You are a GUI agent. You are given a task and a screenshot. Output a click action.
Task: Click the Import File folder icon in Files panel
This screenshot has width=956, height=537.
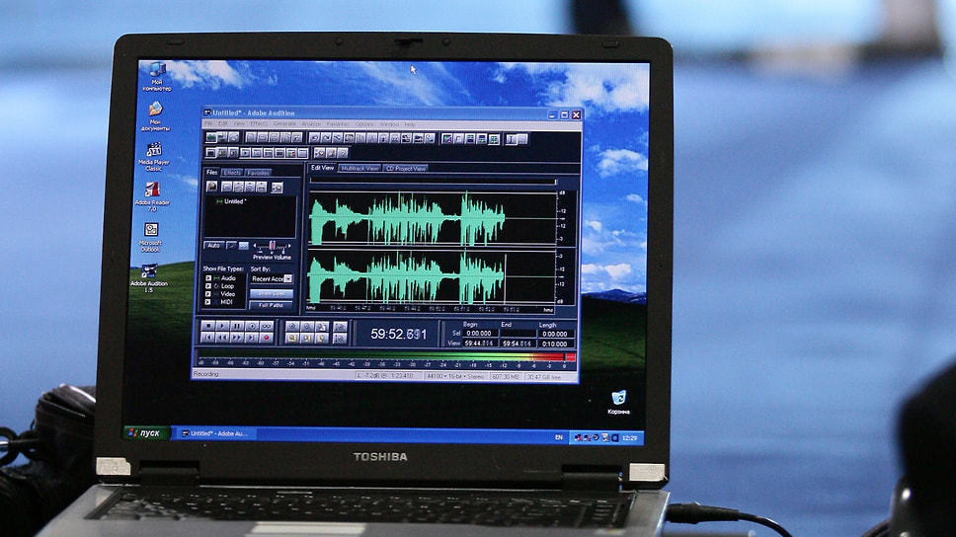point(212,187)
